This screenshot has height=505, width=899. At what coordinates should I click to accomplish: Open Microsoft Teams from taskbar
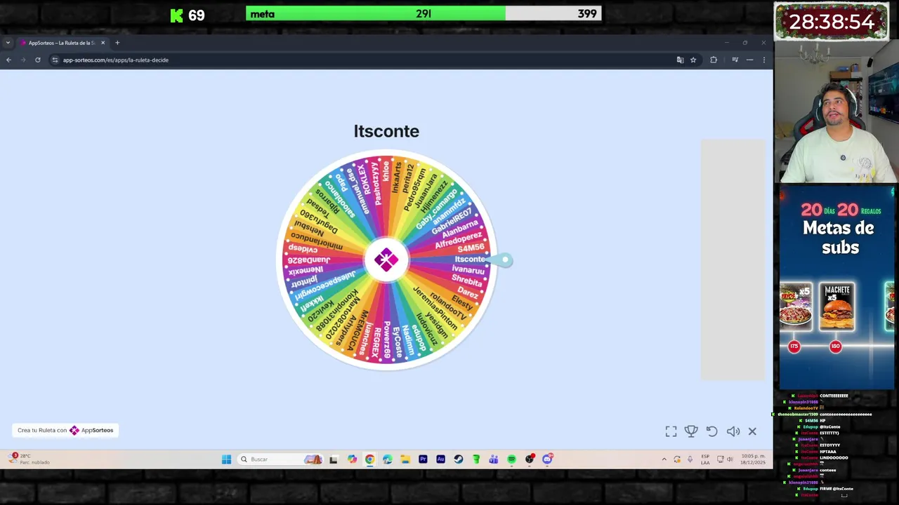pyautogui.click(x=494, y=459)
